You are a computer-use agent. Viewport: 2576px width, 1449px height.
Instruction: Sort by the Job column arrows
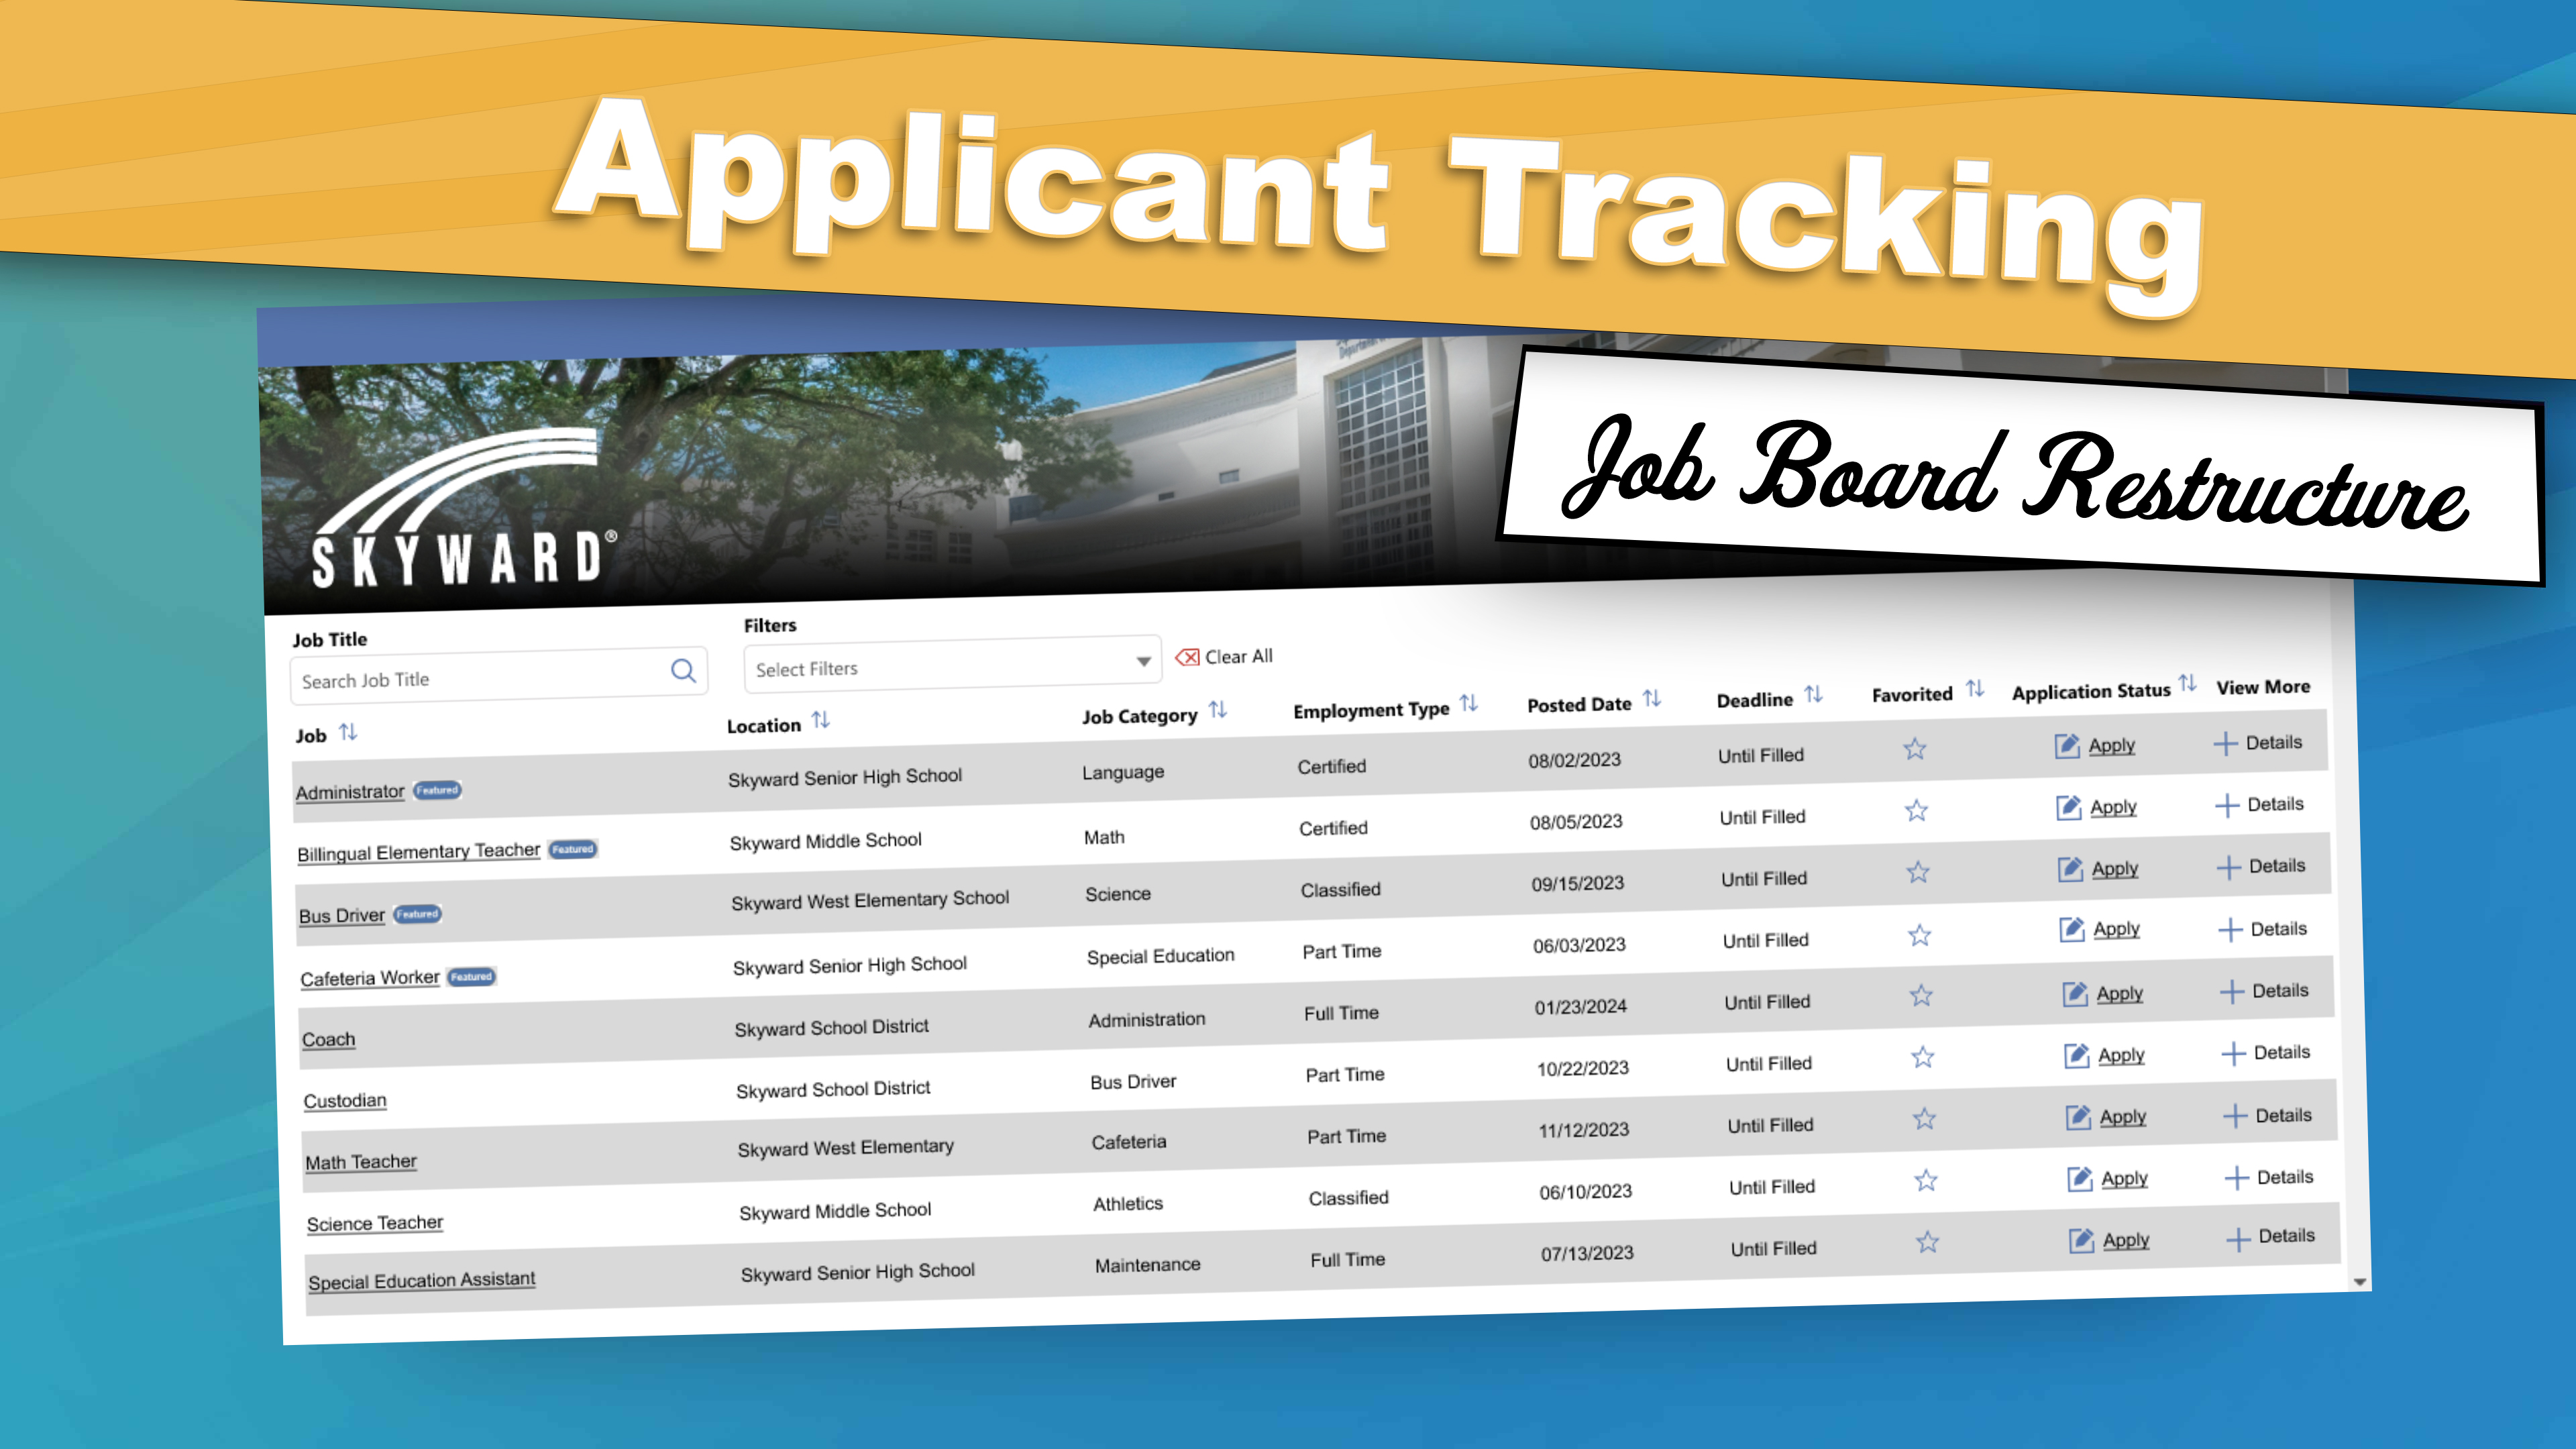tap(348, 732)
